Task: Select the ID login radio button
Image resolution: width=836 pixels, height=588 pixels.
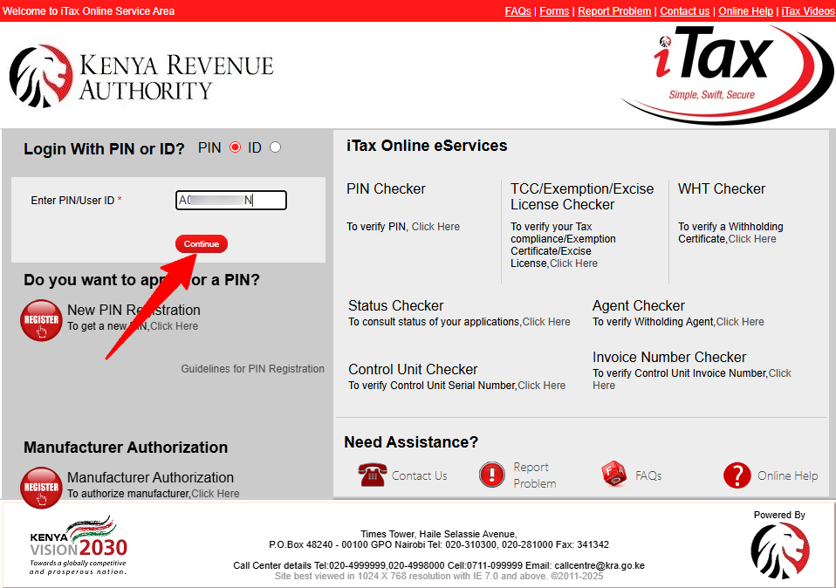Action: click(275, 147)
